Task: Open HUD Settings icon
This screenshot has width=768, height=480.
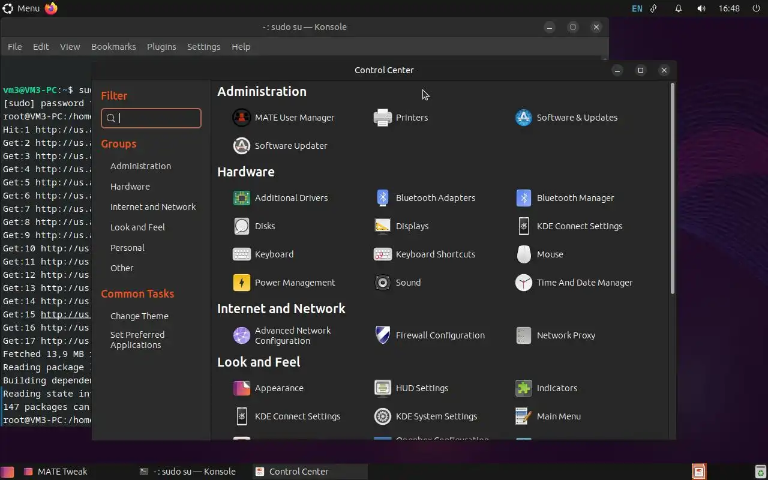Action: pyautogui.click(x=382, y=388)
